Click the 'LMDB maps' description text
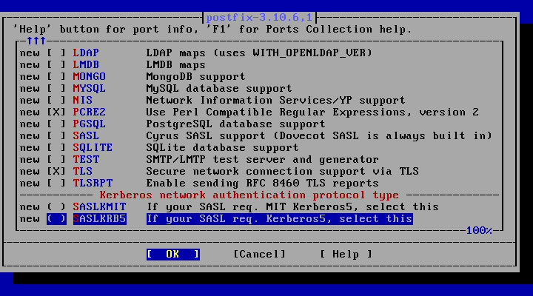 [x=176, y=65]
